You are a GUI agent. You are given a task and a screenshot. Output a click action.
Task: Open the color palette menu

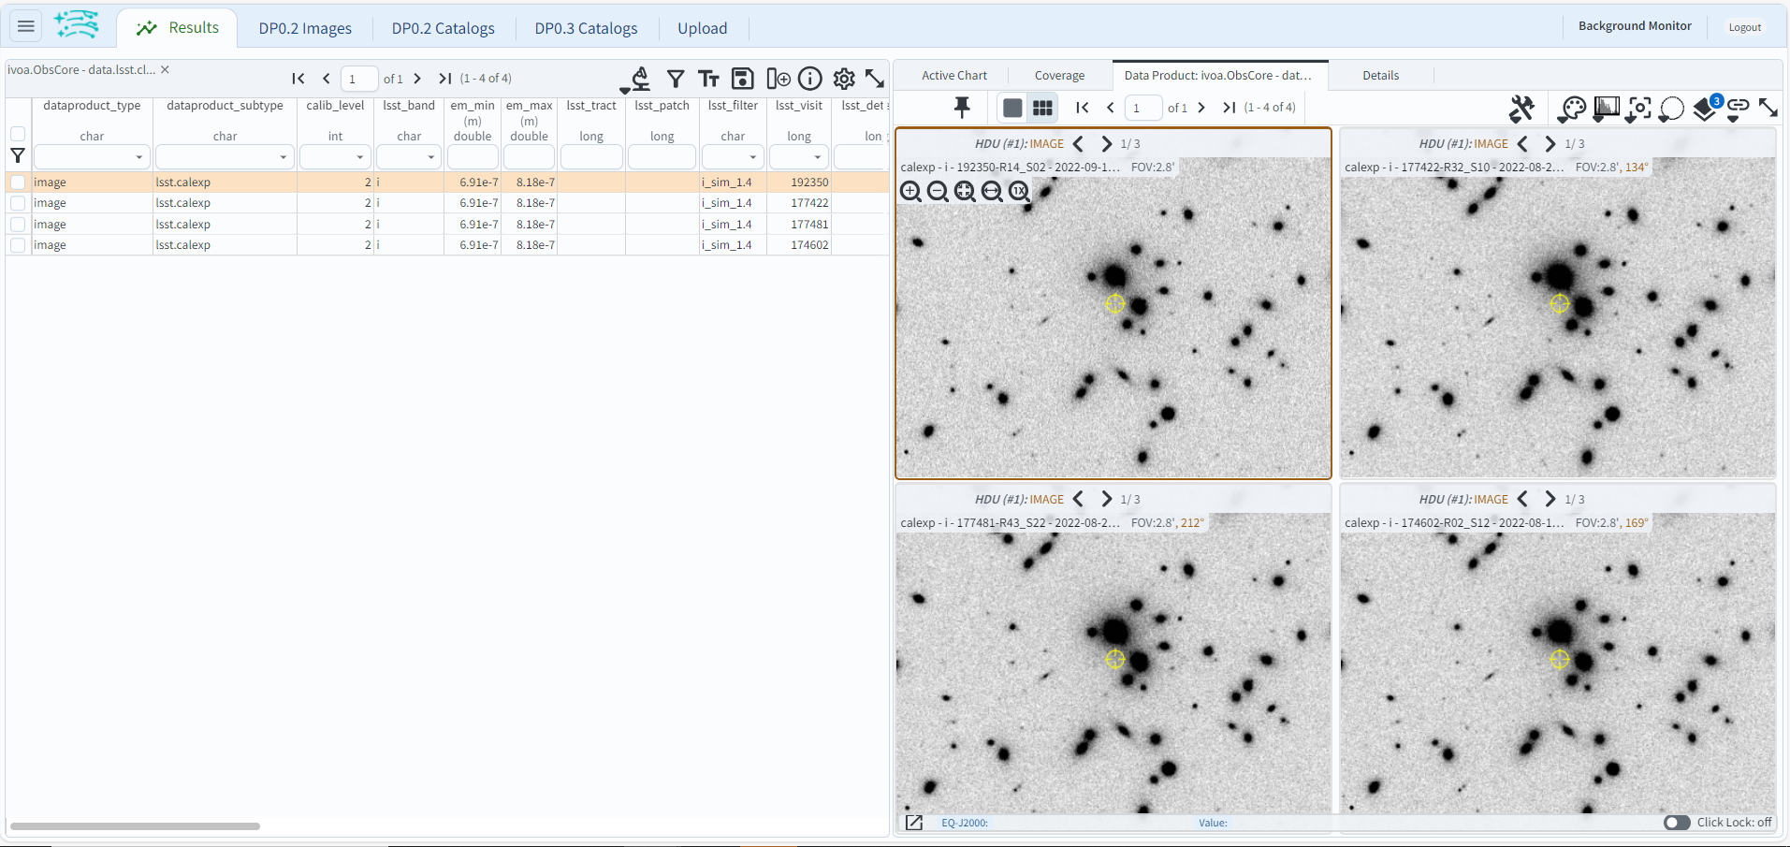click(x=1572, y=110)
